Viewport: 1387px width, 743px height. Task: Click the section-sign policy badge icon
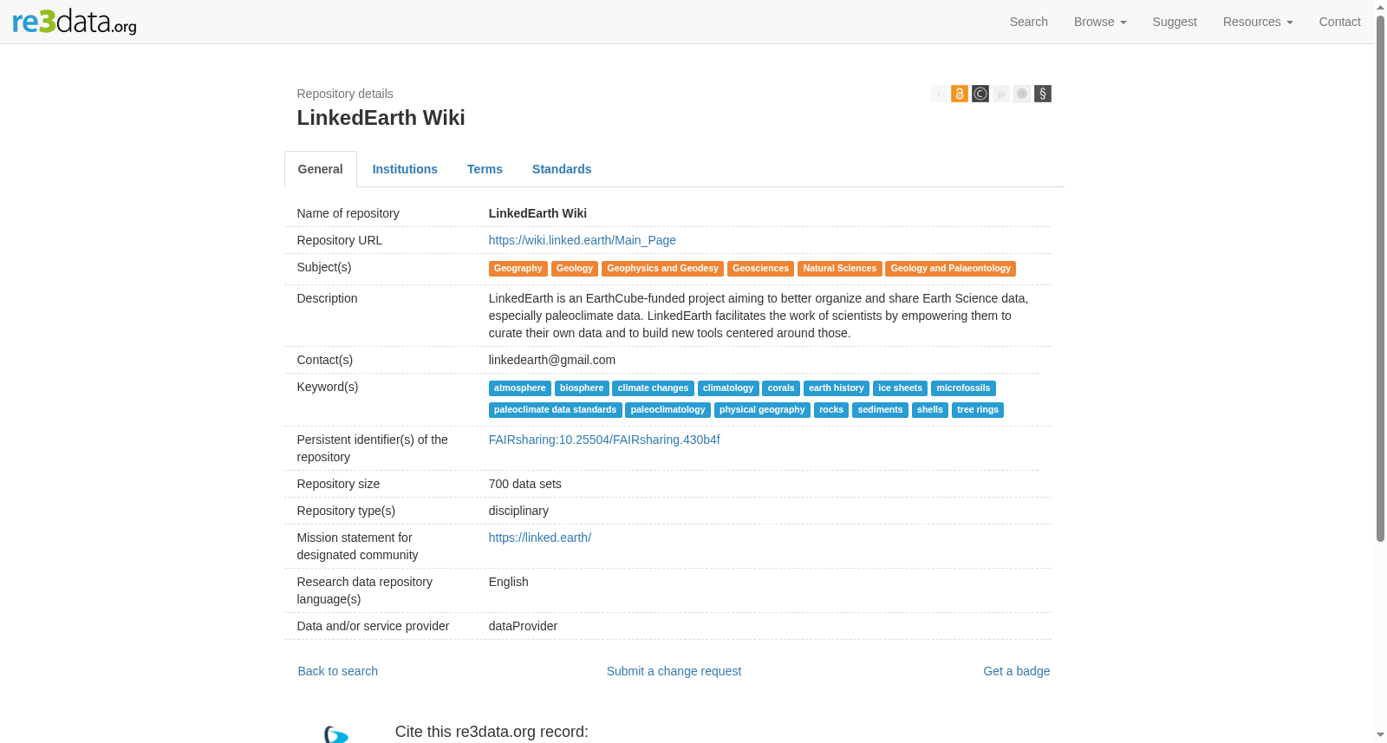click(1043, 94)
